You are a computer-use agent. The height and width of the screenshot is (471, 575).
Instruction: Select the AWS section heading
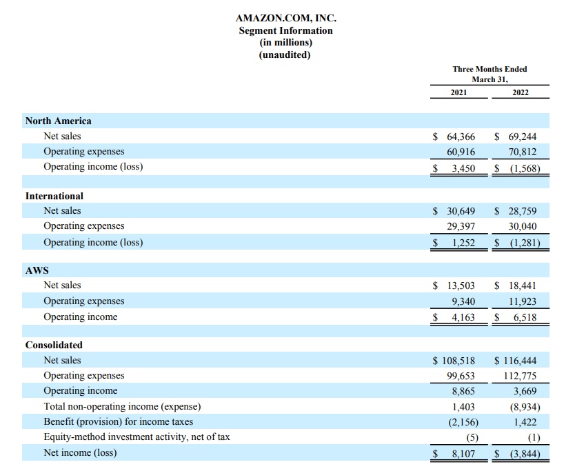coord(37,270)
